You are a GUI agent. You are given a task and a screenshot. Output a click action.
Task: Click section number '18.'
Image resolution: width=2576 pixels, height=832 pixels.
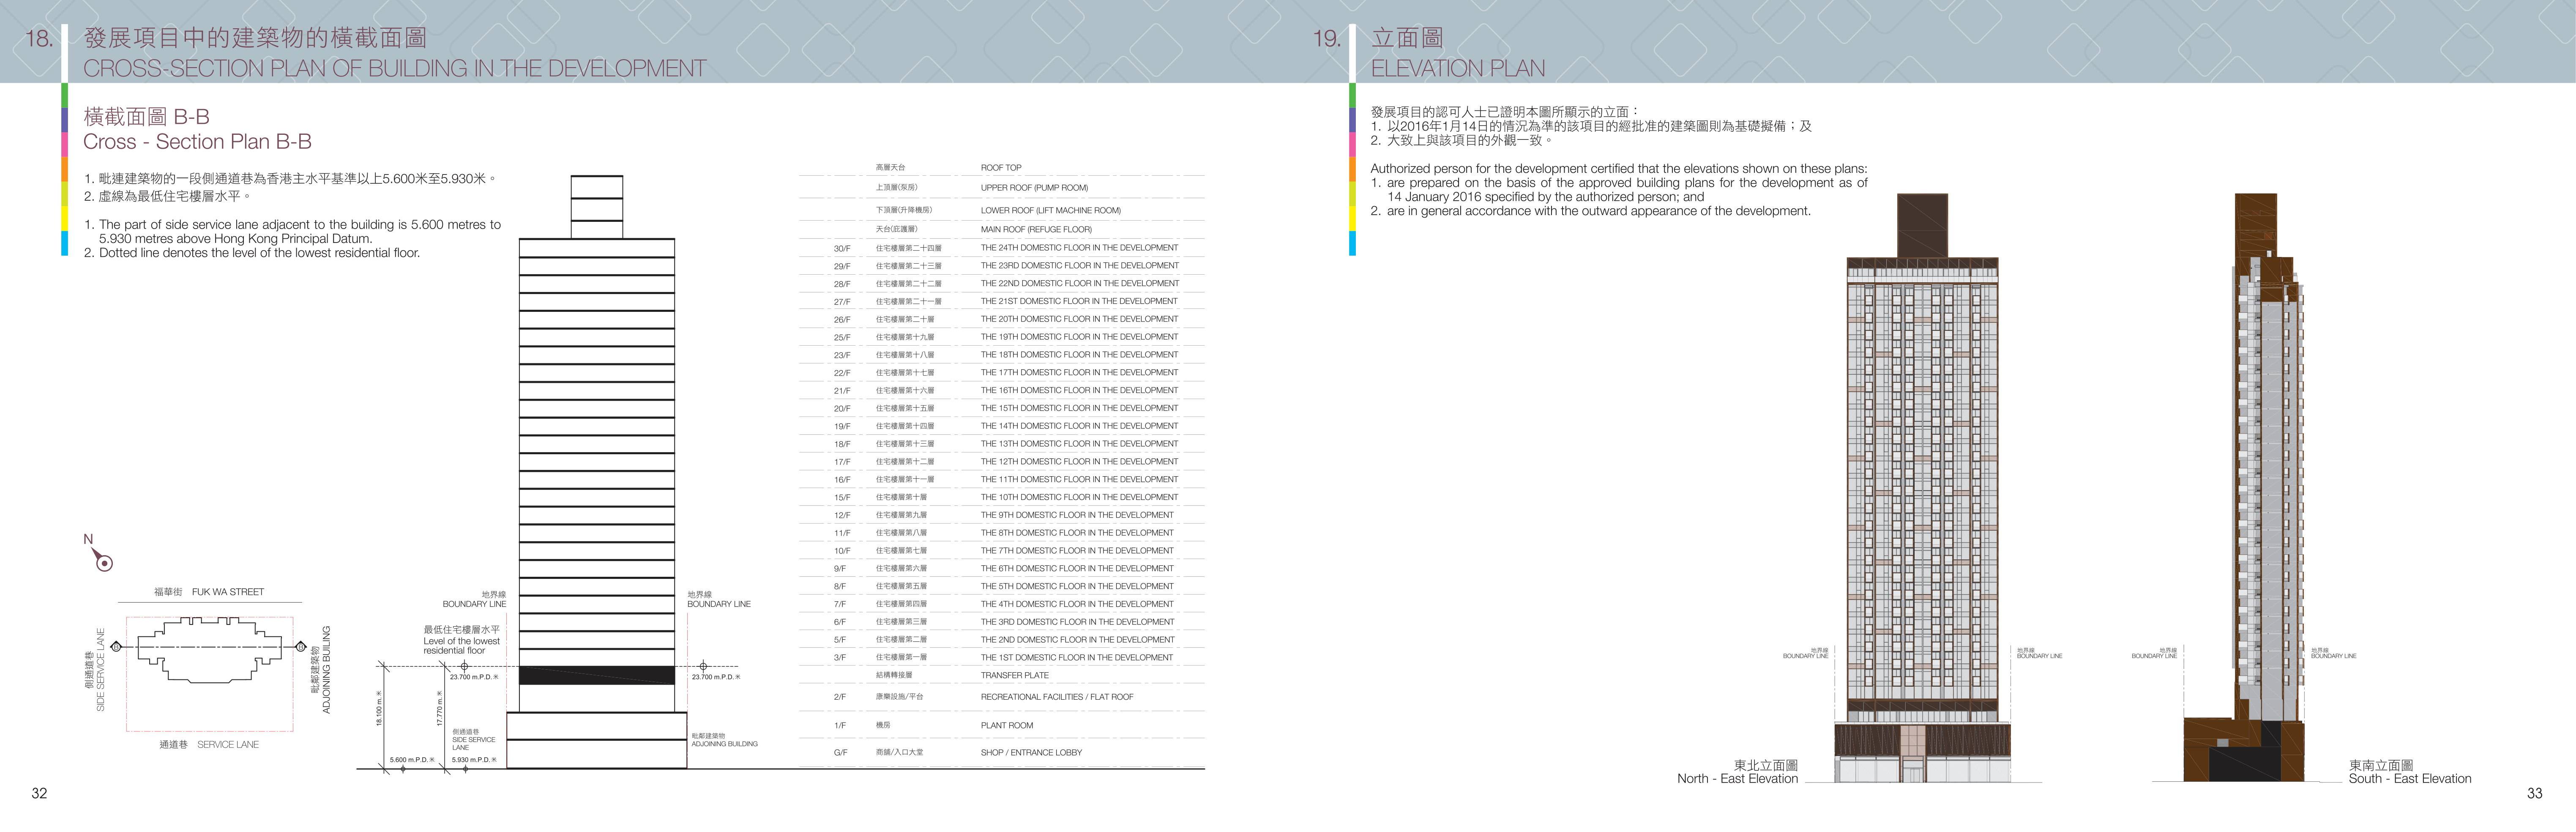click(x=39, y=39)
